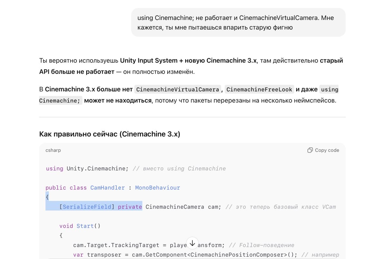Click the inline code "CinemachineVirtualCamera"
Screen dimensions: 386x259
pyautogui.click(x=178, y=89)
